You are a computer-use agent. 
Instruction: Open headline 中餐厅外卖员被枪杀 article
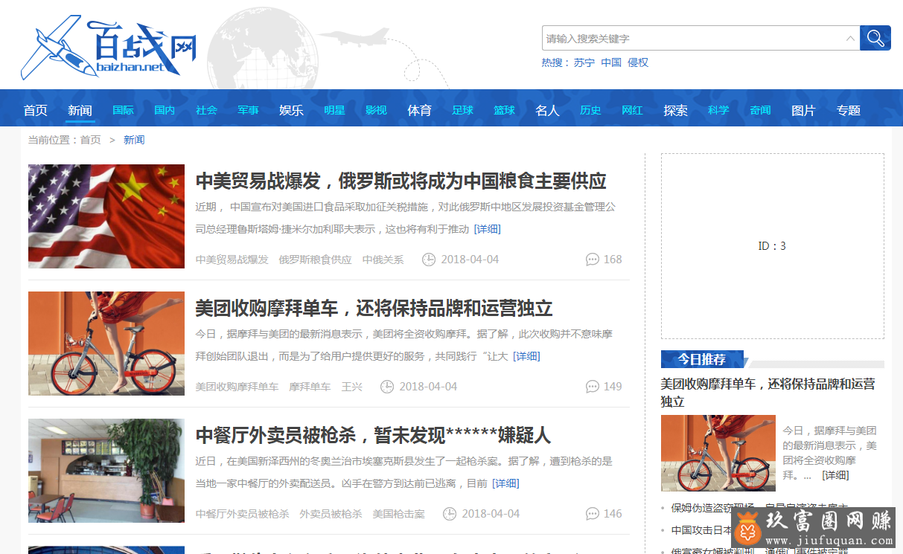[x=373, y=435]
